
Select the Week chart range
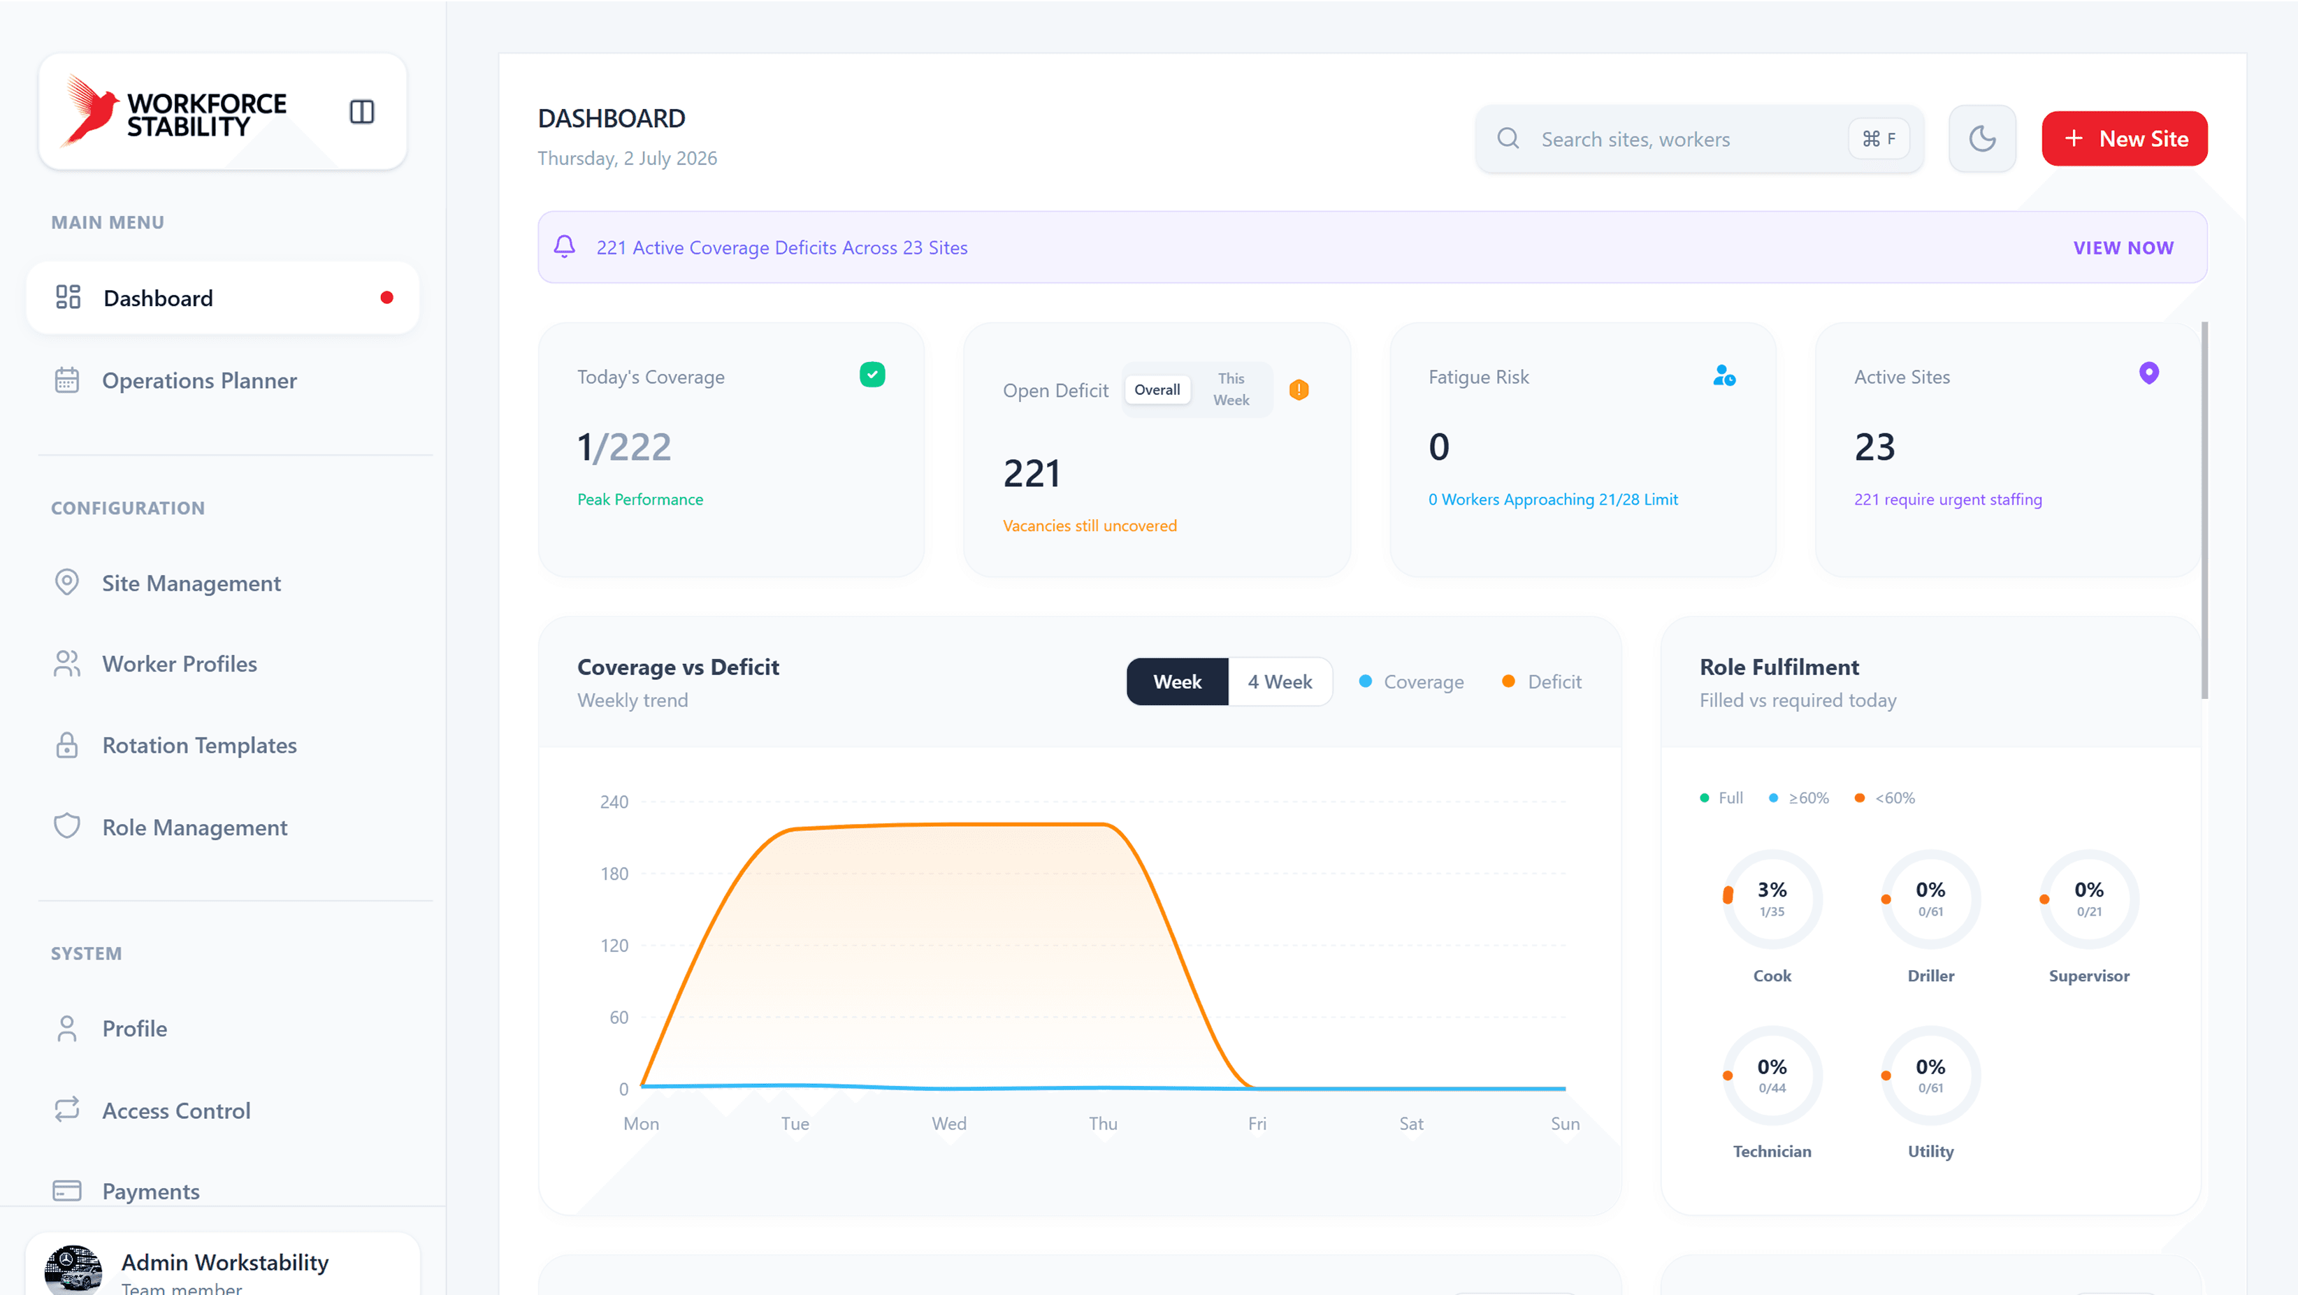(x=1177, y=681)
